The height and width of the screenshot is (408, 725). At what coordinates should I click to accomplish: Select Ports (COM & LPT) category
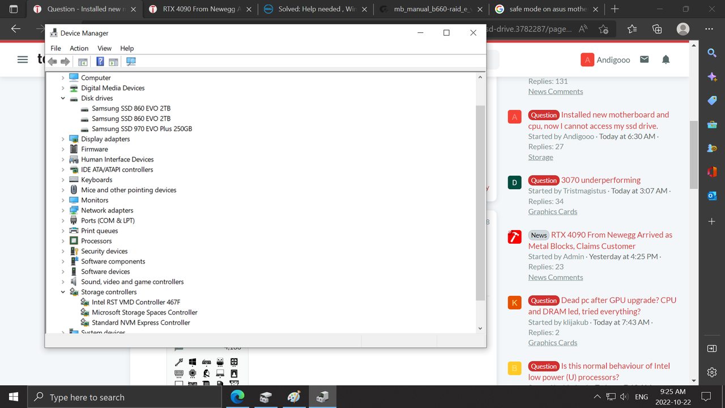(x=108, y=220)
